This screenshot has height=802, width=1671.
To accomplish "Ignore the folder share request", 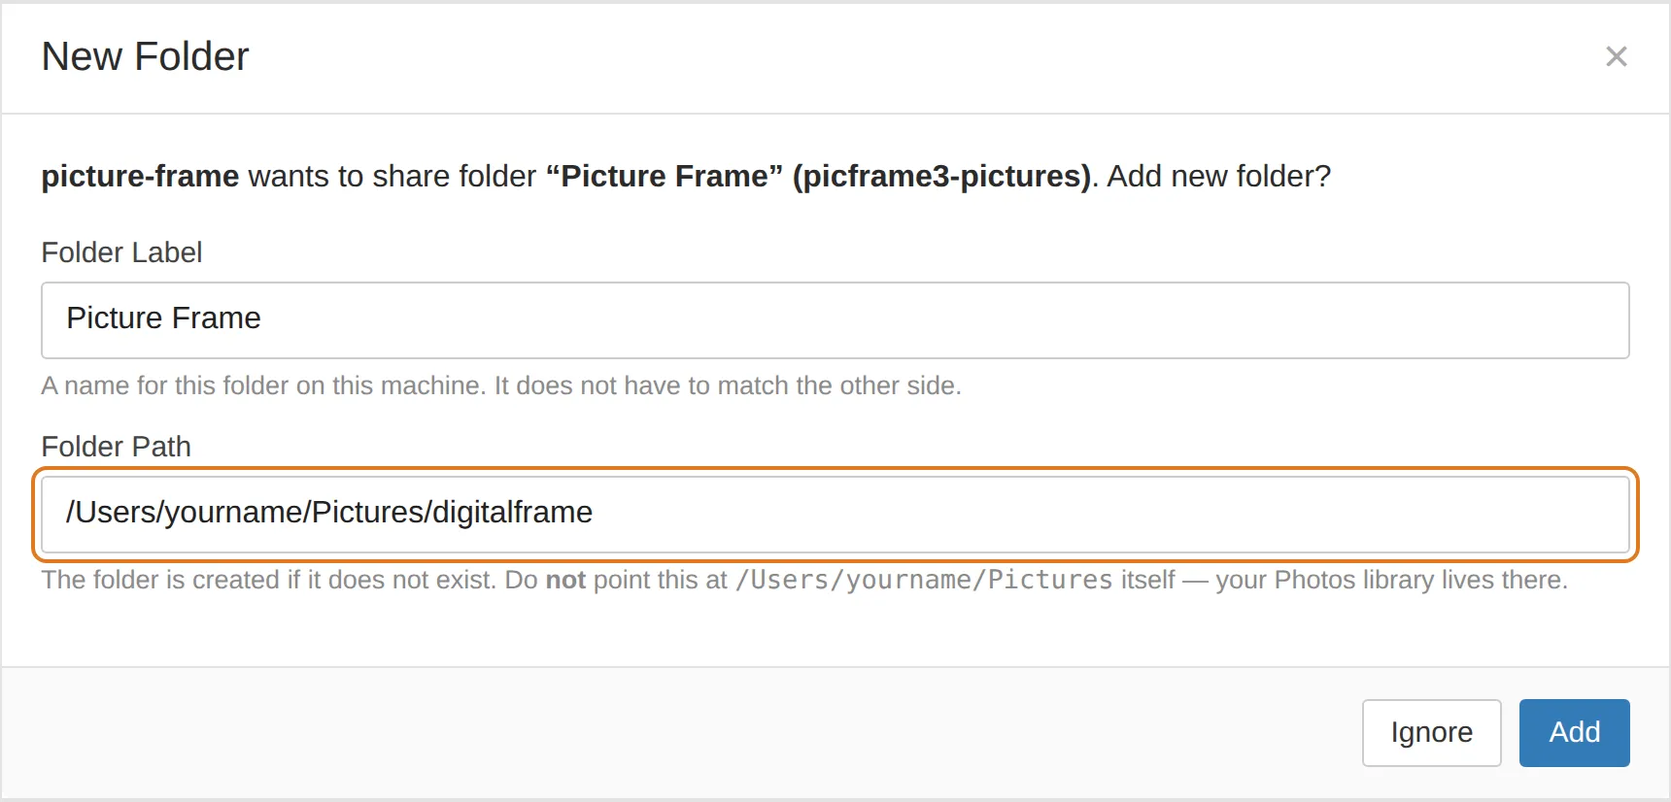I will point(1431,733).
